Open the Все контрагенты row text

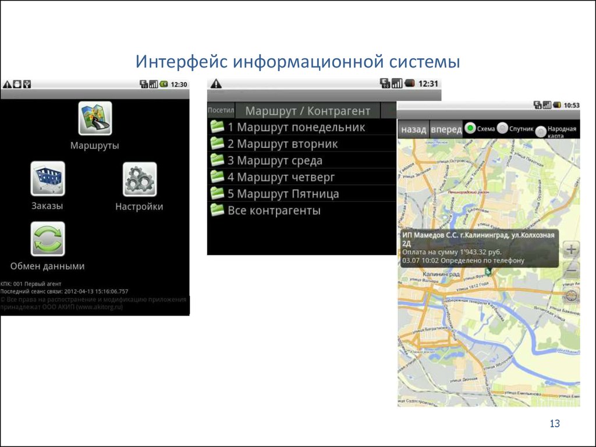coord(274,211)
